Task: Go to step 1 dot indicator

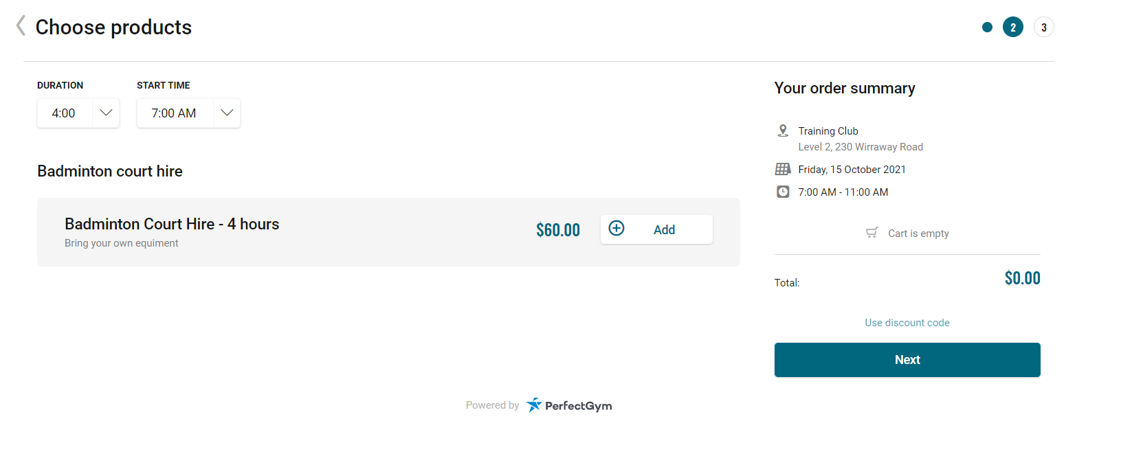Action: point(987,27)
